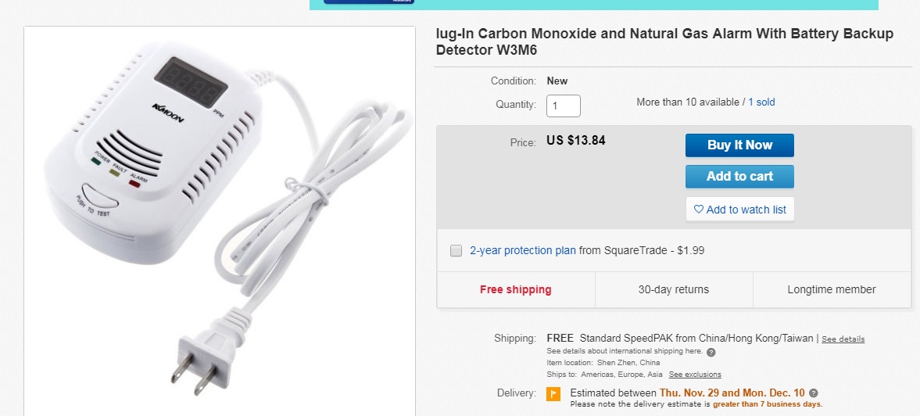Click the See exclusions link
Image resolution: width=920 pixels, height=416 pixels.
pyautogui.click(x=695, y=375)
